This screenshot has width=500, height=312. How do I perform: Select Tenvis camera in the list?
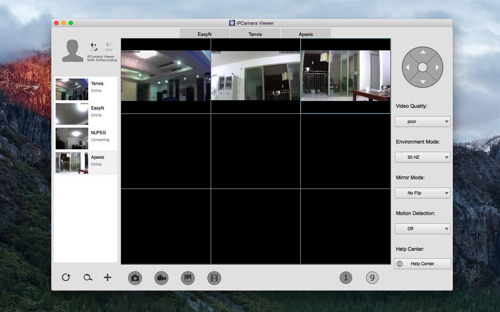86,89
